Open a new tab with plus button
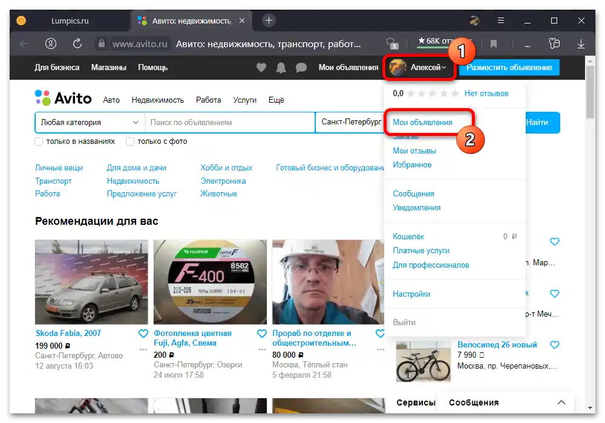This screenshot has width=605, height=423. pos(269,21)
